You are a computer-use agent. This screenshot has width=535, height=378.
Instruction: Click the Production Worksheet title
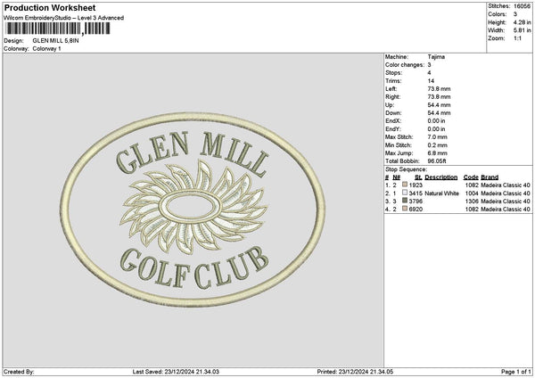point(50,7)
